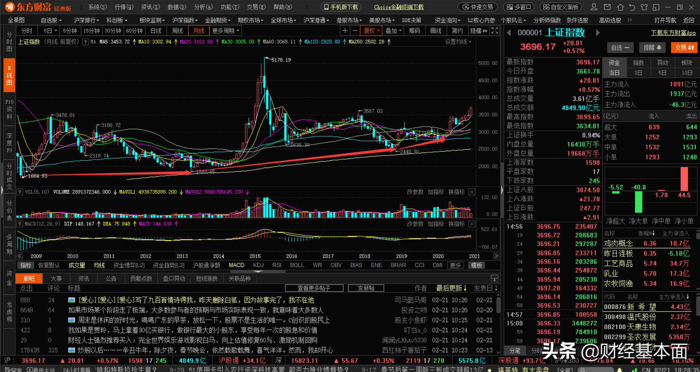
Task: Toggle 提醒 alert bell
Action: pyautogui.click(x=652, y=47)
